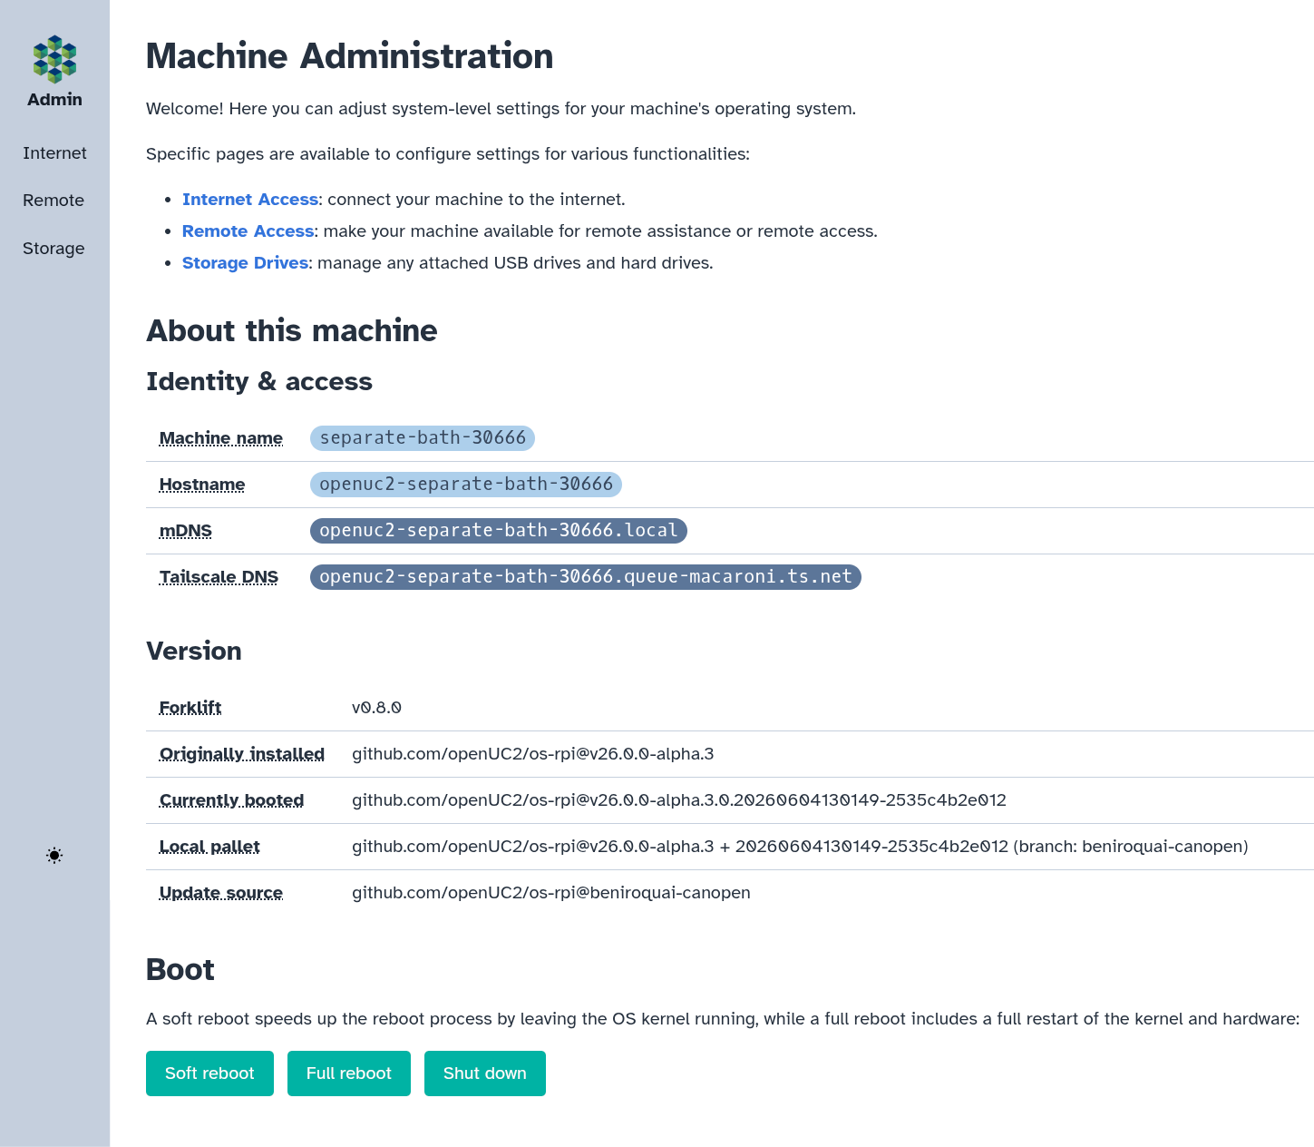
Task: Follow the Remote Access link
Action: [248, 231]
